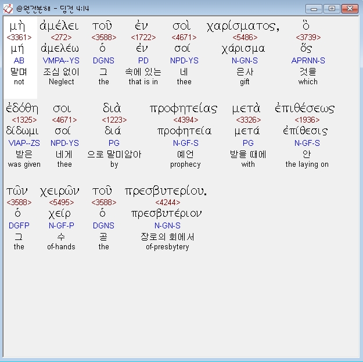Click the Greek word τῶν
363x362 pixels.
tap(17, 191)
